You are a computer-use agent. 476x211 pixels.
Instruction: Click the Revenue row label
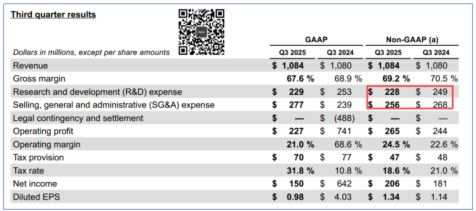[30, 66]
